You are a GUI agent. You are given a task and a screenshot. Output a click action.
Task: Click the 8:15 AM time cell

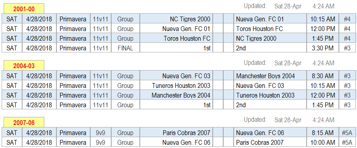[x=323, y=133]
